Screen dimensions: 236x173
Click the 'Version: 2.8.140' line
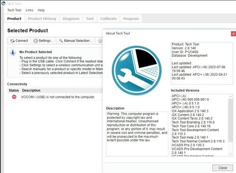click(184, 48)
